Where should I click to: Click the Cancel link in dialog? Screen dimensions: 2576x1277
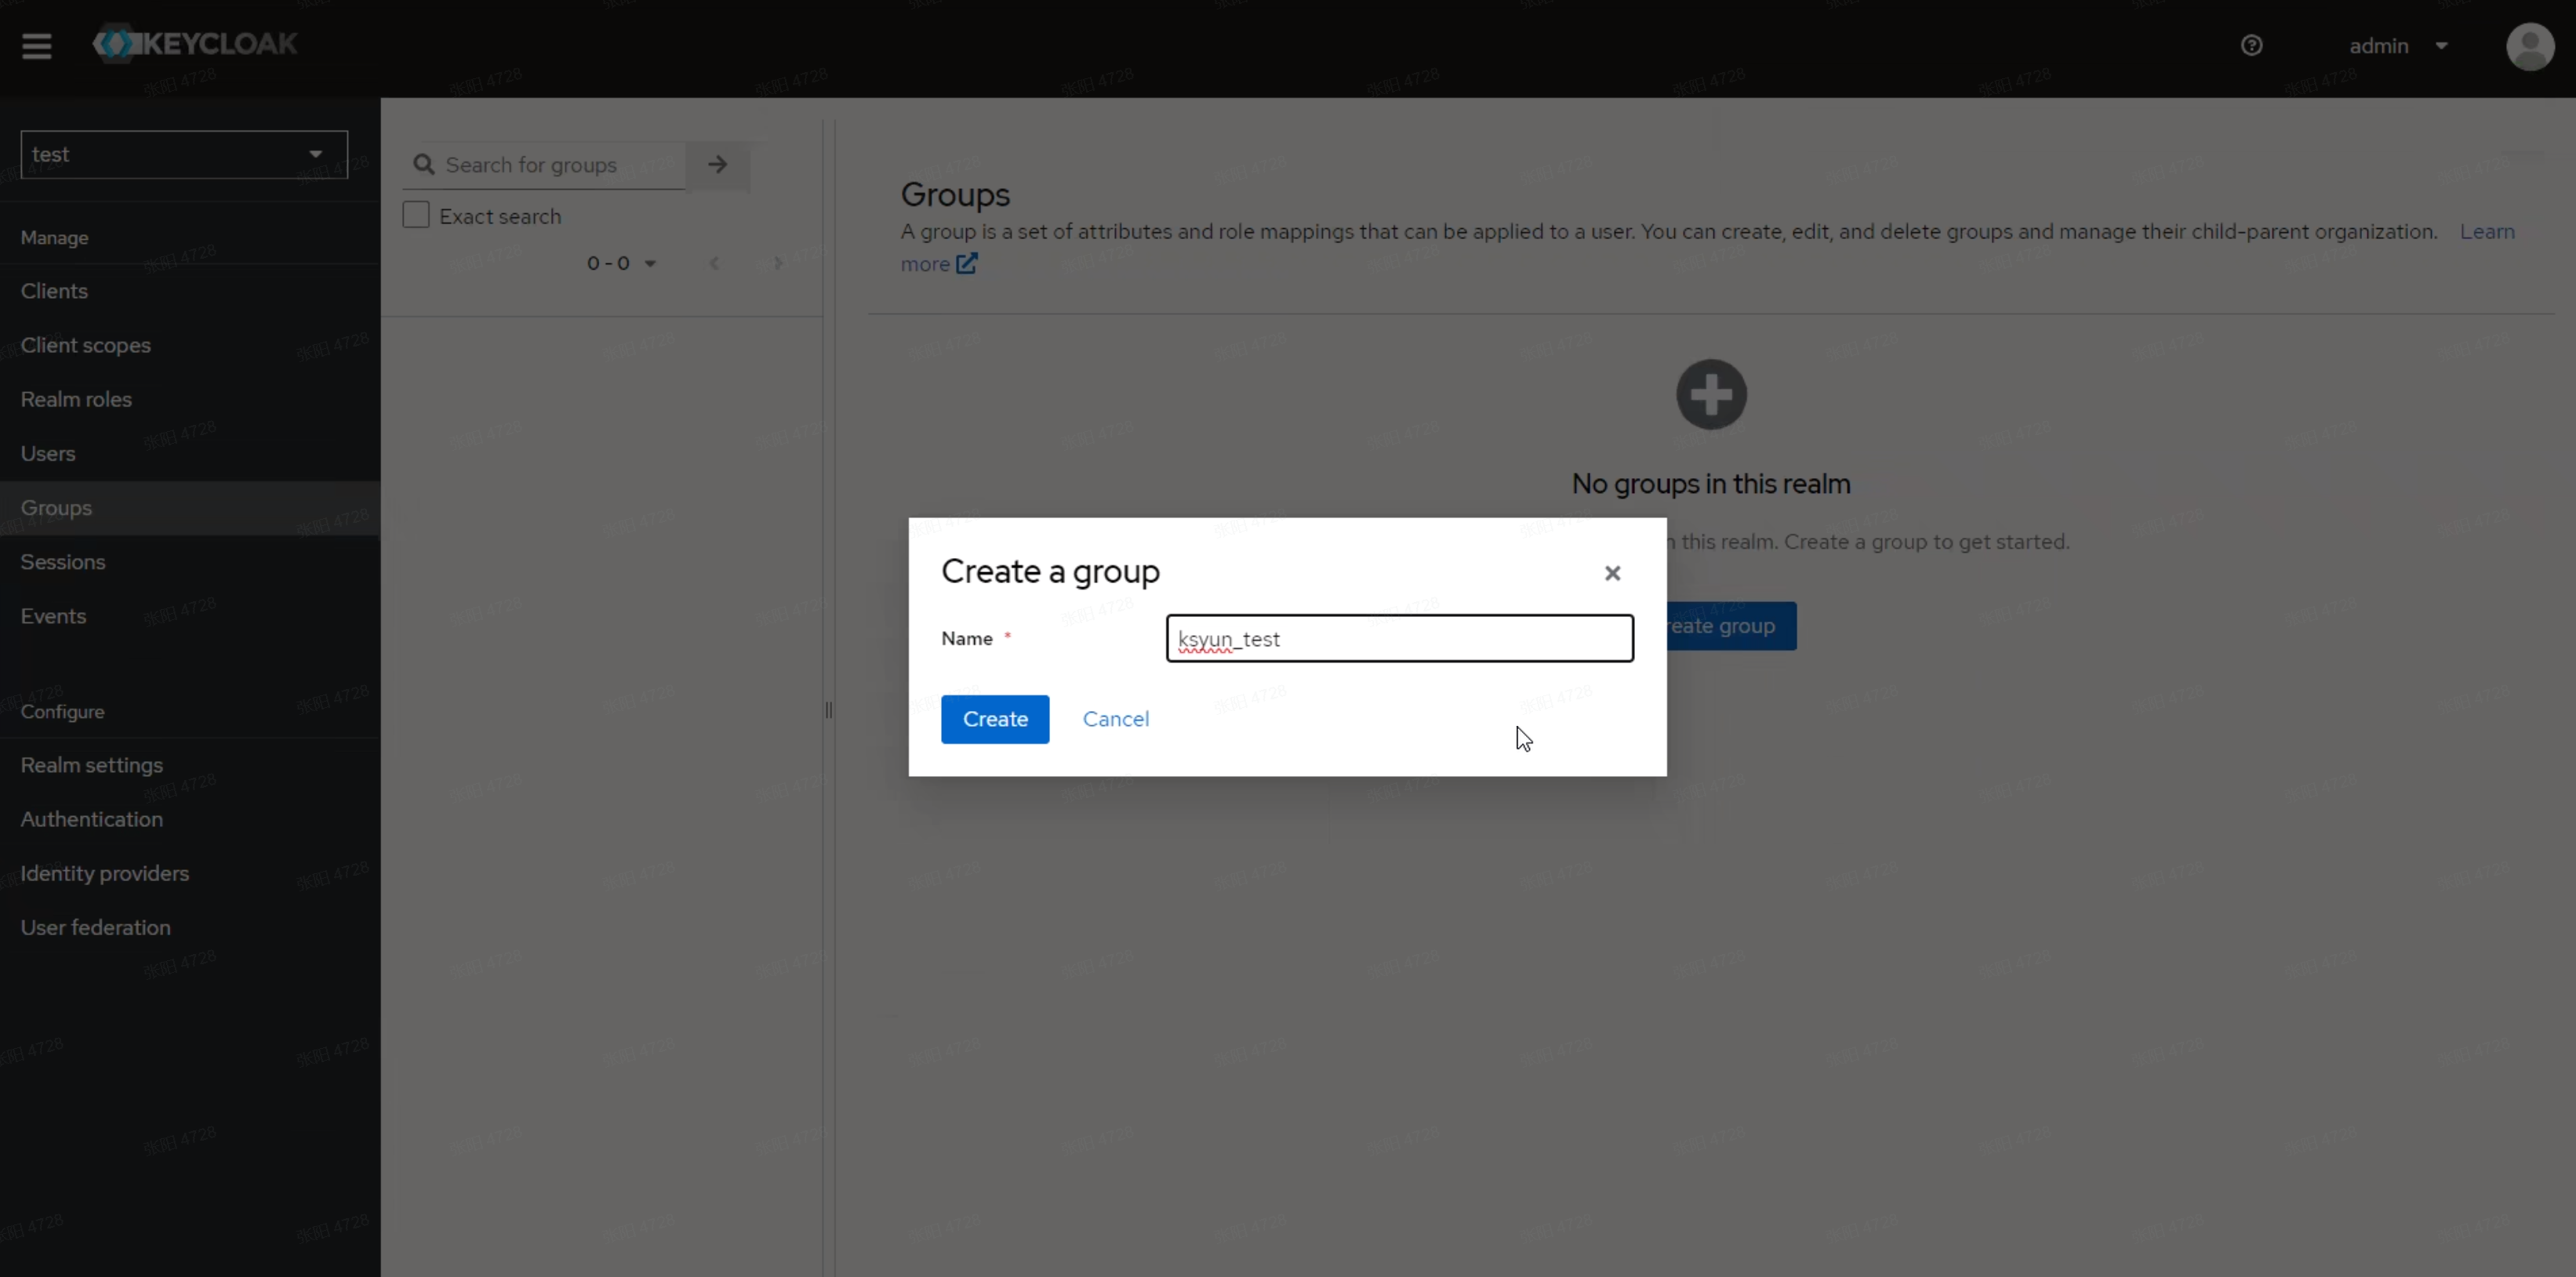pyautogui.click(x=1115, y=719)
